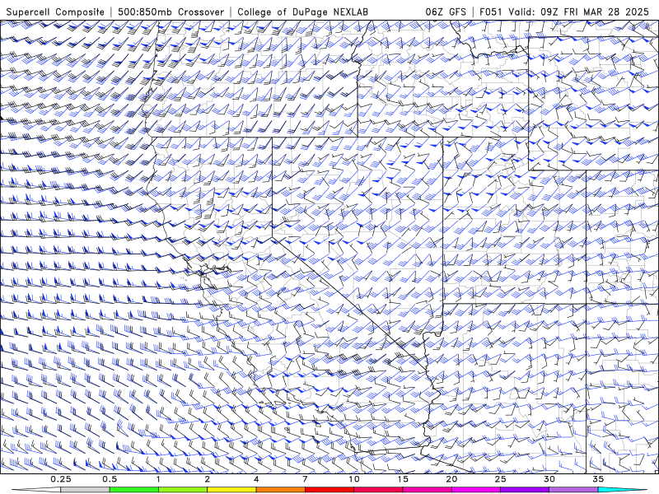Click the legend value 4
The width and height of the screenshot is (659, 494).
[256, 479]
